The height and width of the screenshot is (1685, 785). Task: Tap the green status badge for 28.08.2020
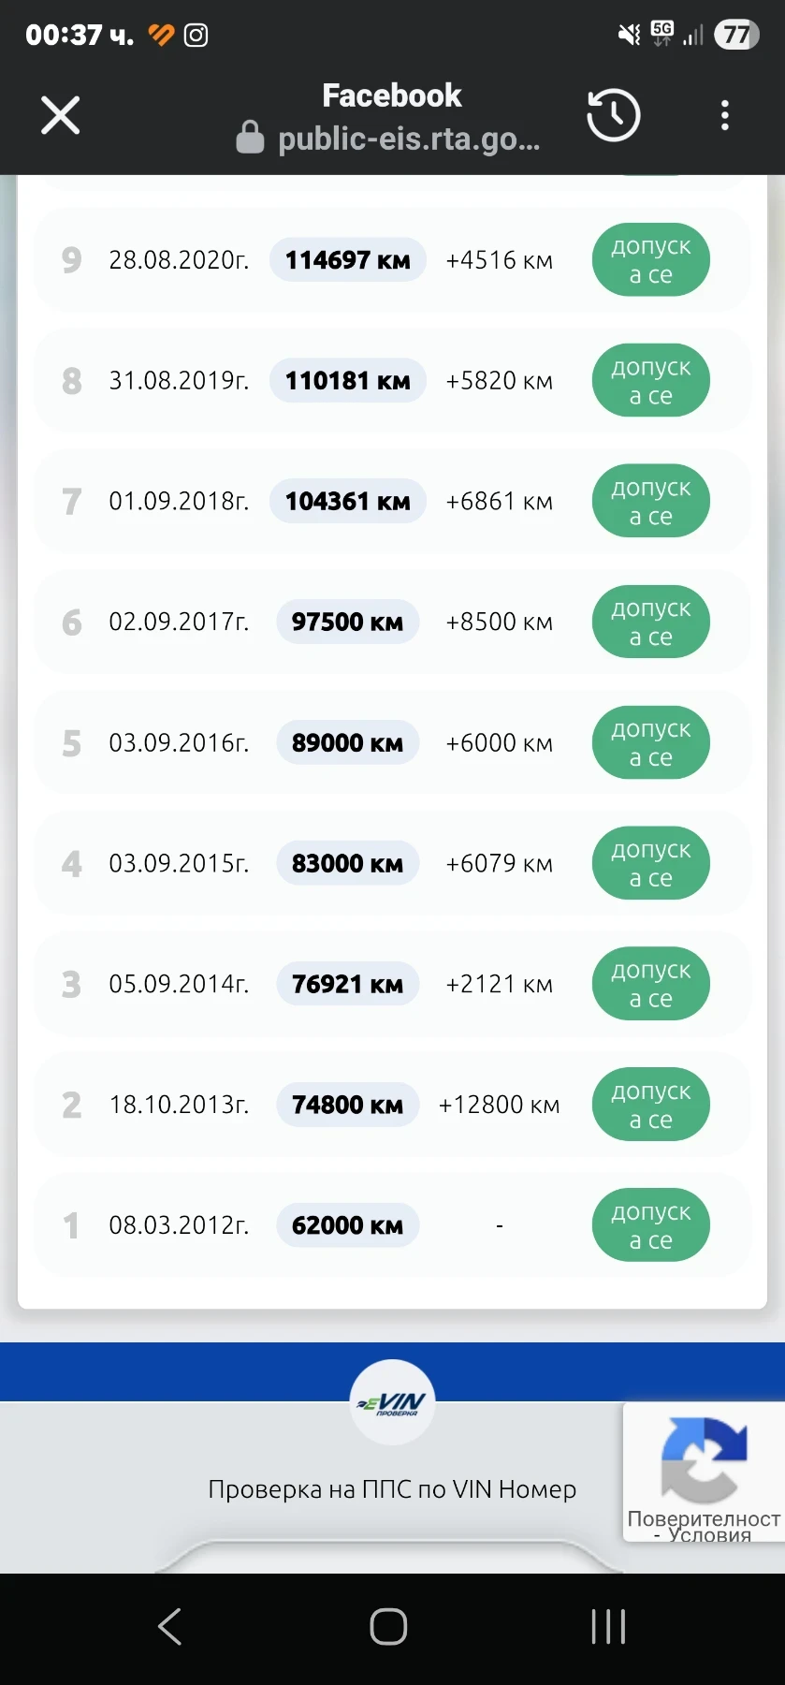pyautogui.click(x=650, y=260)
